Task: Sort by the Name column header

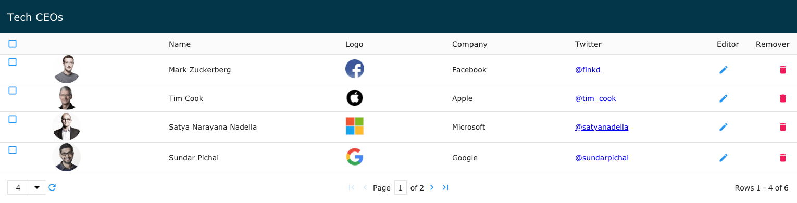Action: [180, 44]
